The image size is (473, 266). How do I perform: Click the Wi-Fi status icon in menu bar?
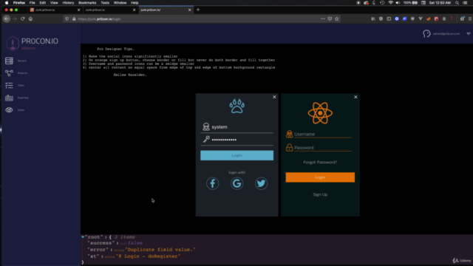[391, 3]
